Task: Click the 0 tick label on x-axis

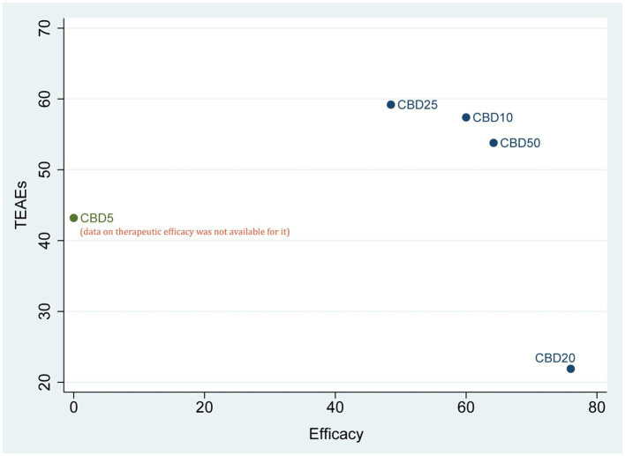Action: [x=73, y=407]
